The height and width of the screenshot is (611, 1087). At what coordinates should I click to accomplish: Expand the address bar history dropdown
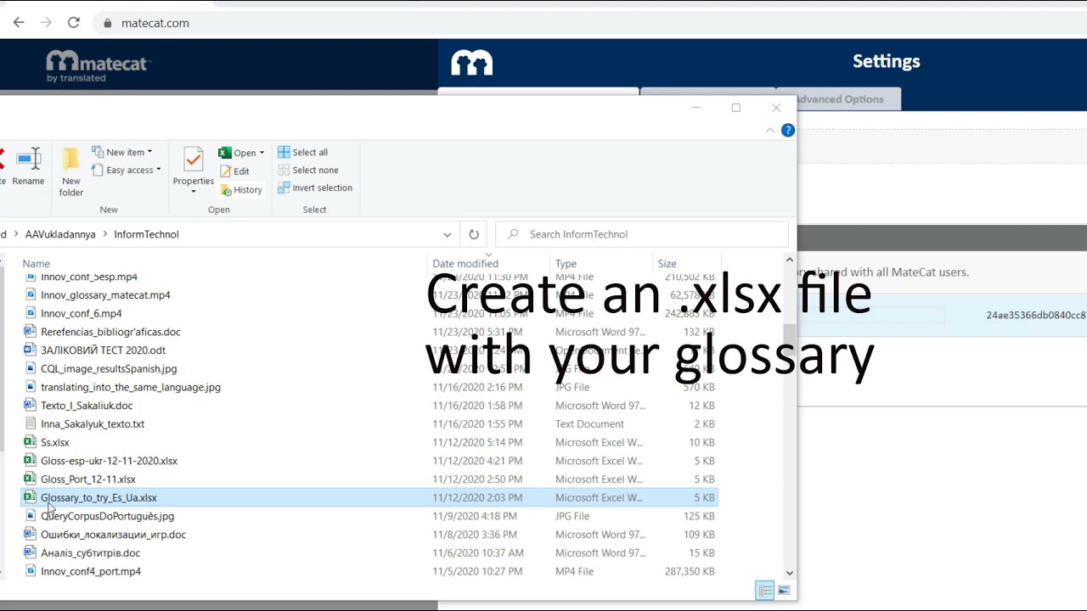coord(448,234)
